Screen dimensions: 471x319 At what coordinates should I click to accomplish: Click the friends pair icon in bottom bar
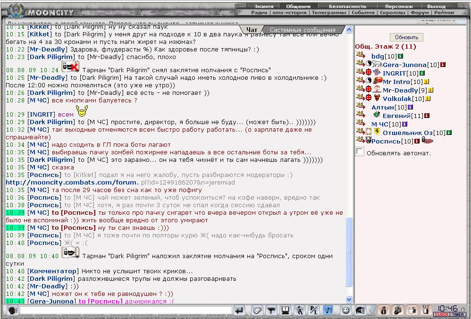click(412, 311)
